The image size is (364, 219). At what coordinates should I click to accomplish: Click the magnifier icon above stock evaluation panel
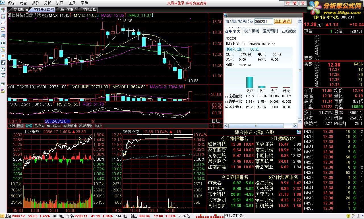coord(226,15)
